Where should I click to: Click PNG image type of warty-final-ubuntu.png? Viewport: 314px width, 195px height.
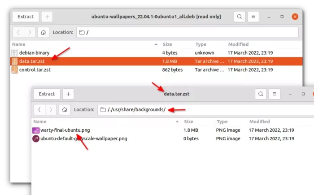click(228, 130)
